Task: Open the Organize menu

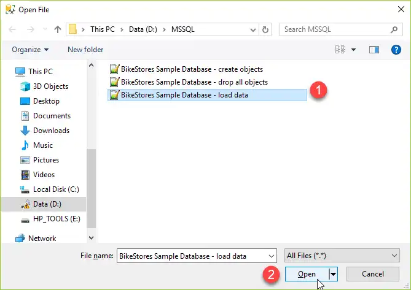Action: pyautogui.click(x=30, y=50)
